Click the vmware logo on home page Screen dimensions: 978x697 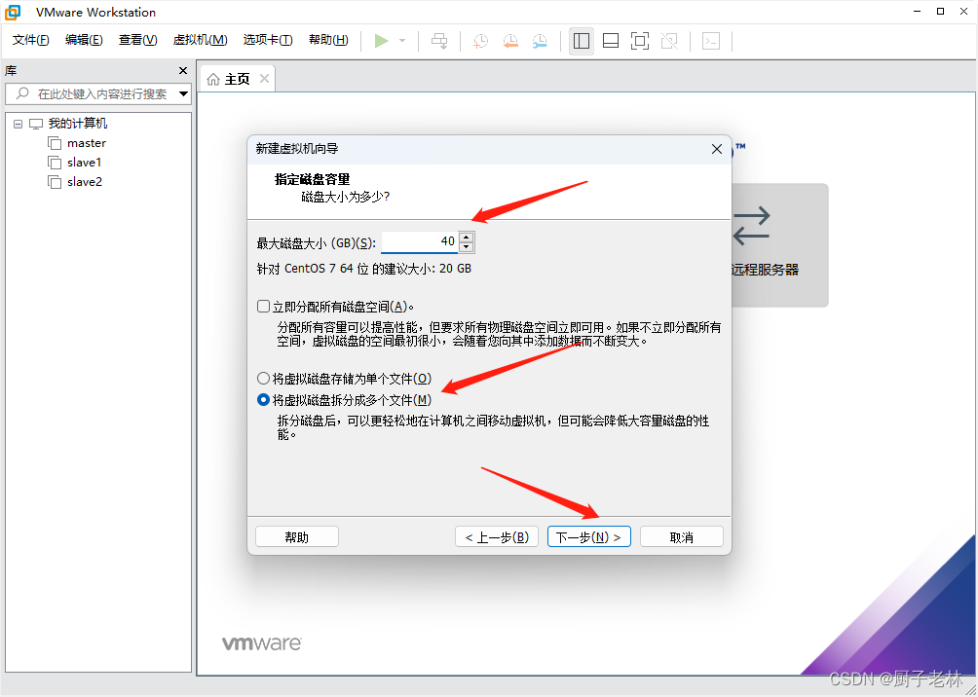262,642
